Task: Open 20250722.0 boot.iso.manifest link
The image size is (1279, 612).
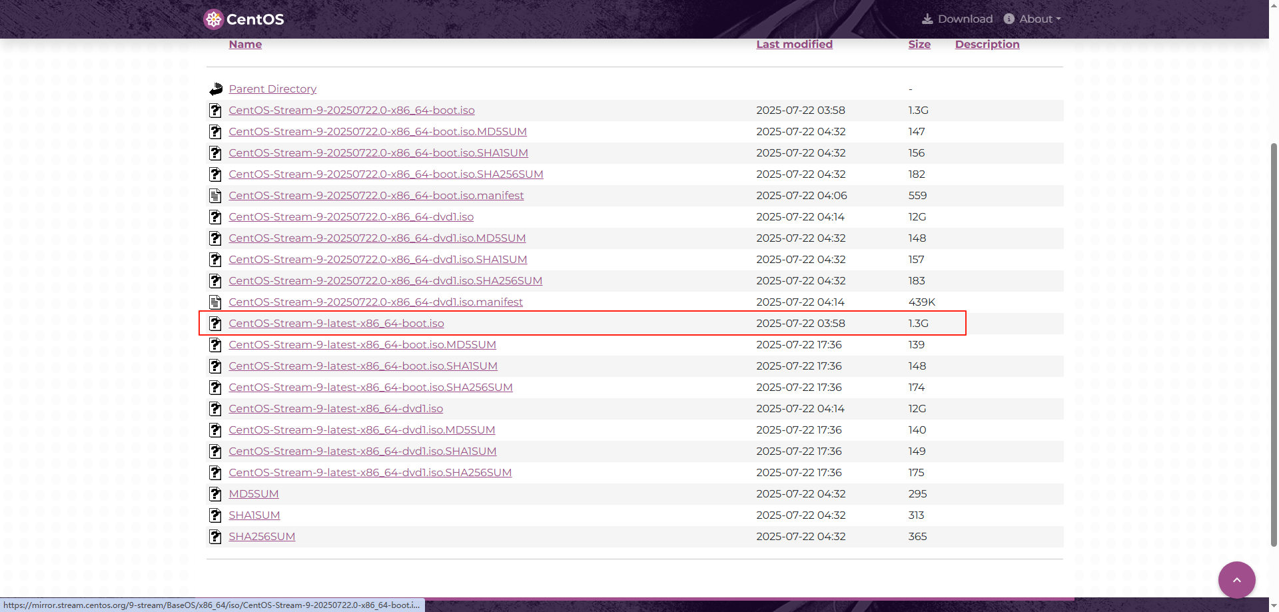Action: pos(376,195)
